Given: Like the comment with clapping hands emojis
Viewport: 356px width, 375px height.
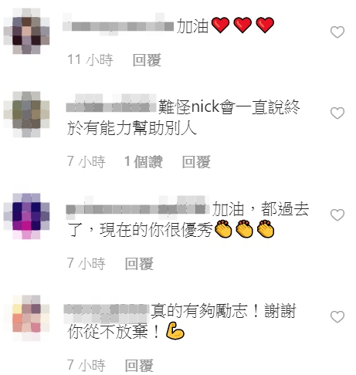Looking at the screenshot, I should tap(337, 215).
